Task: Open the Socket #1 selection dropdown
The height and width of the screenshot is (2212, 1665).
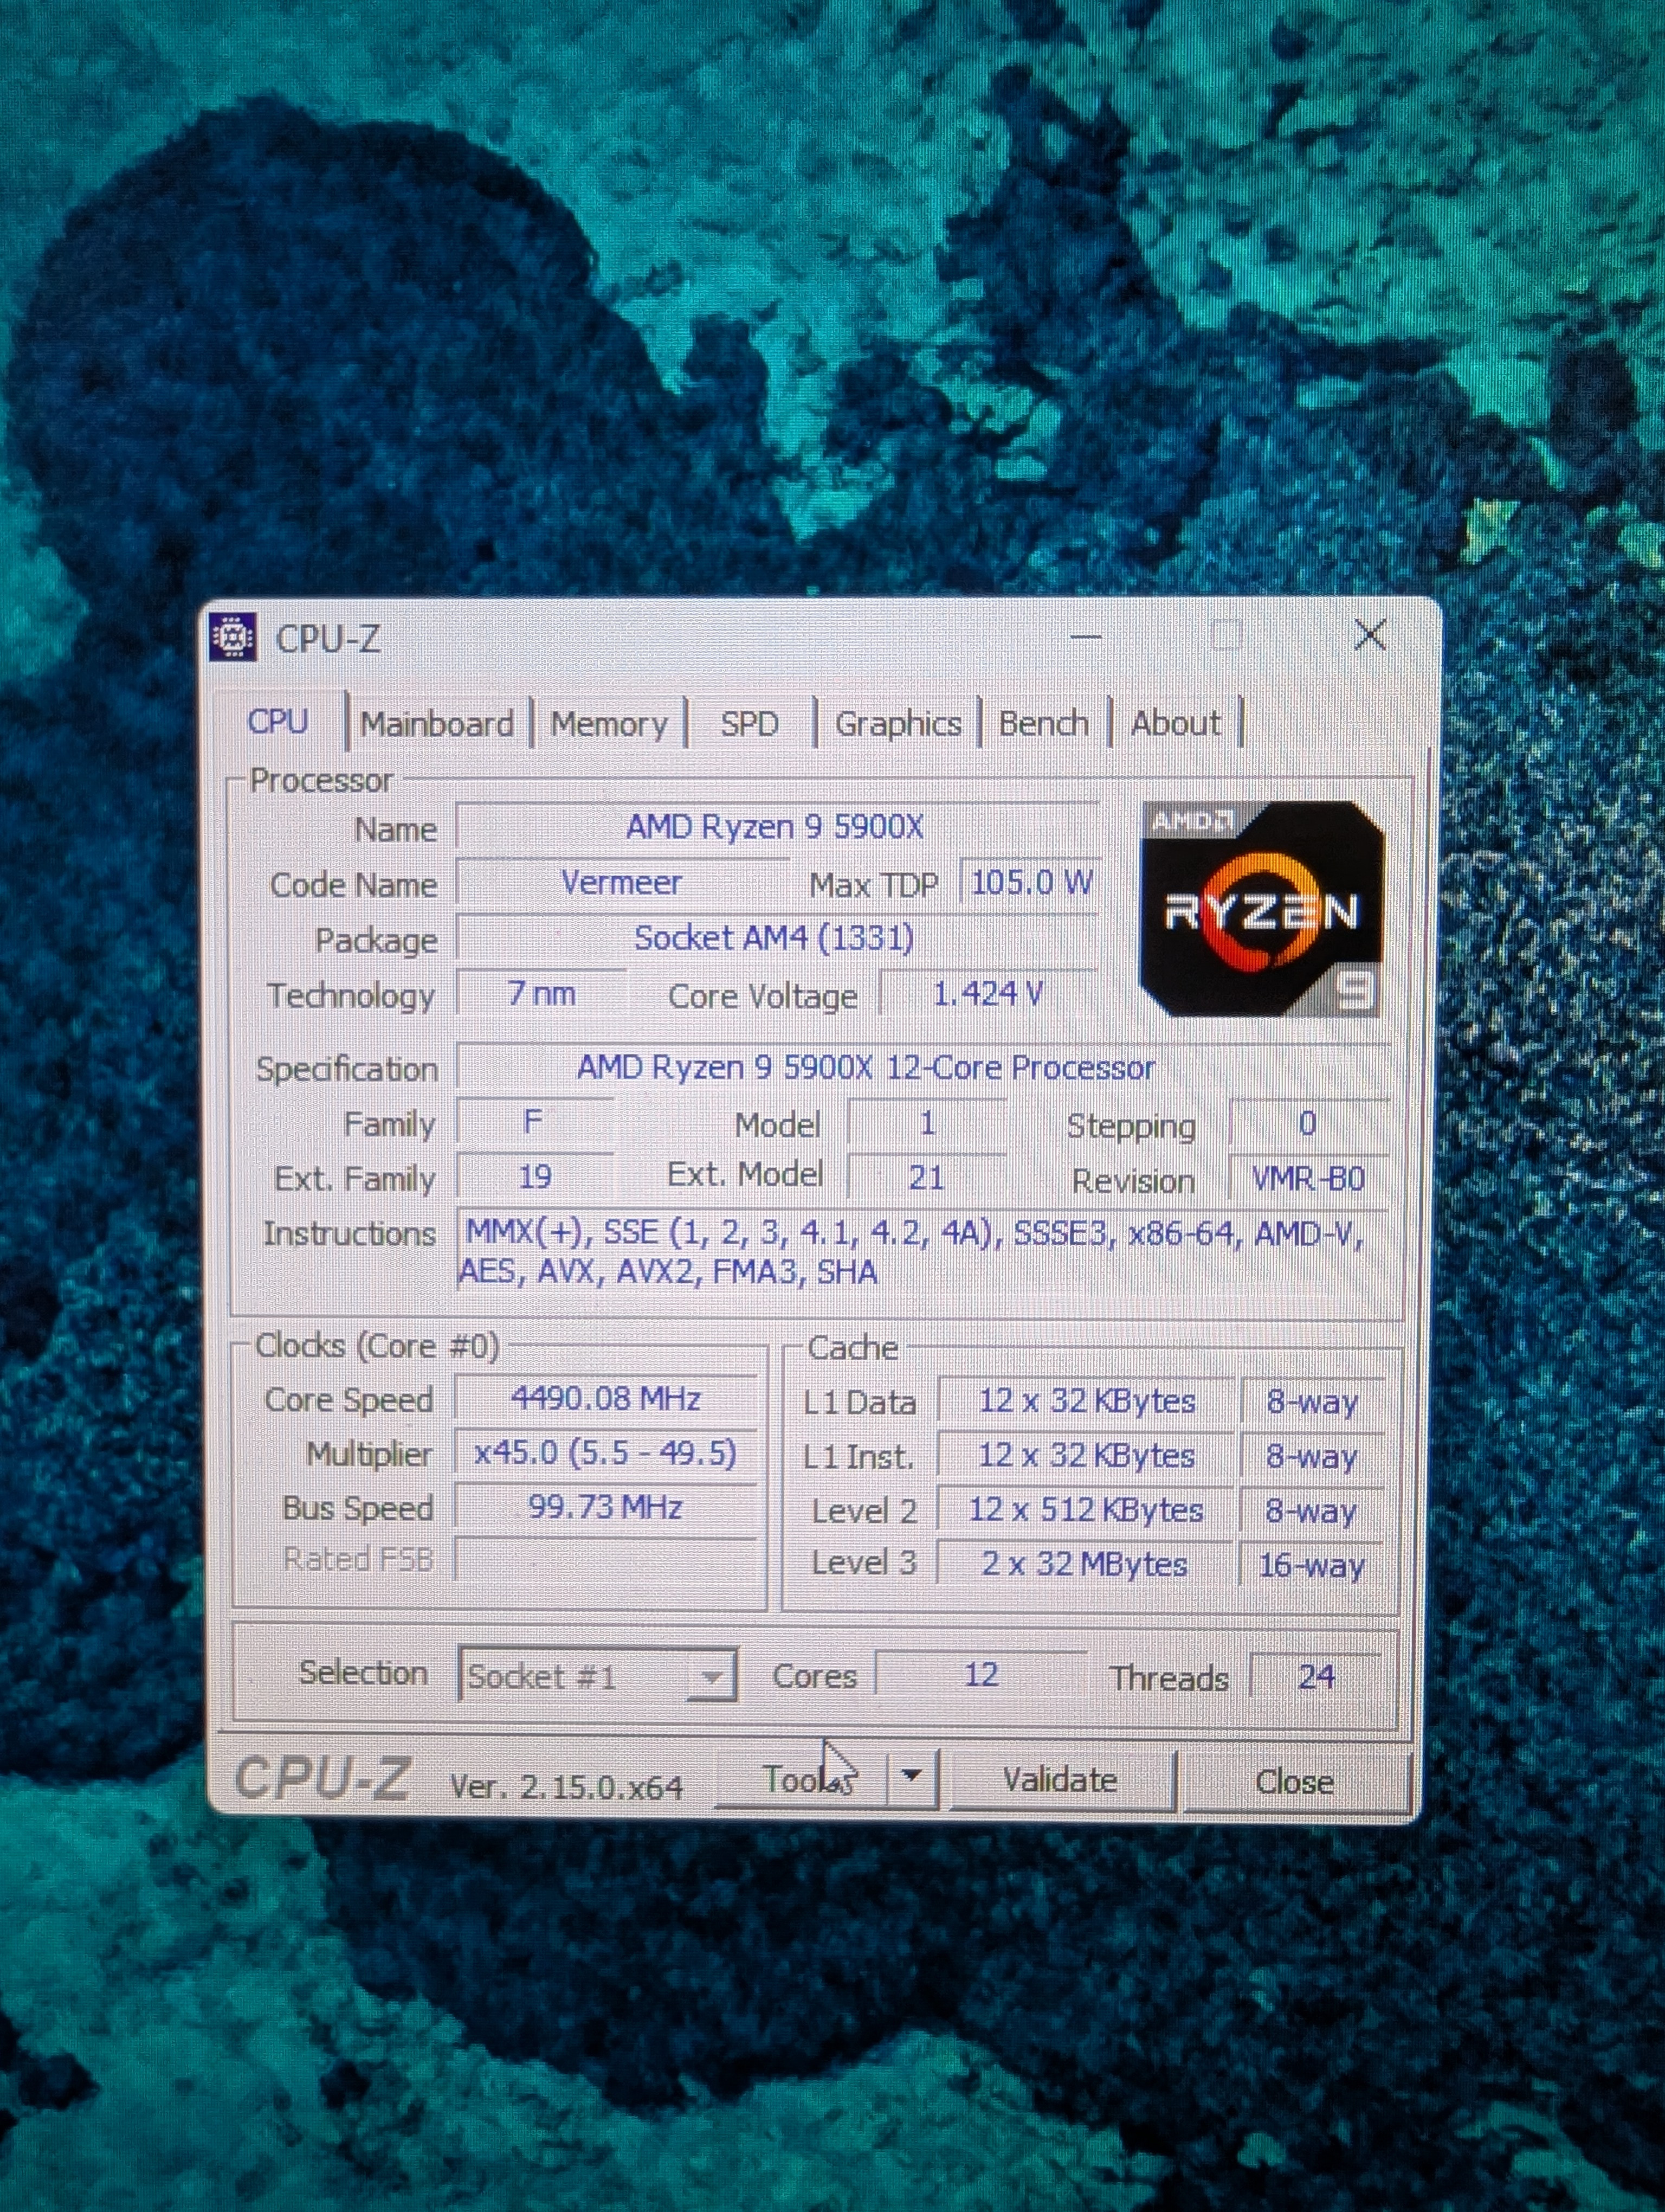Action: coord(598,1675)
